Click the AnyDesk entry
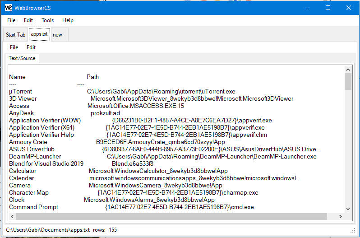This screenshot has height=238, width=360. (21, 113)
